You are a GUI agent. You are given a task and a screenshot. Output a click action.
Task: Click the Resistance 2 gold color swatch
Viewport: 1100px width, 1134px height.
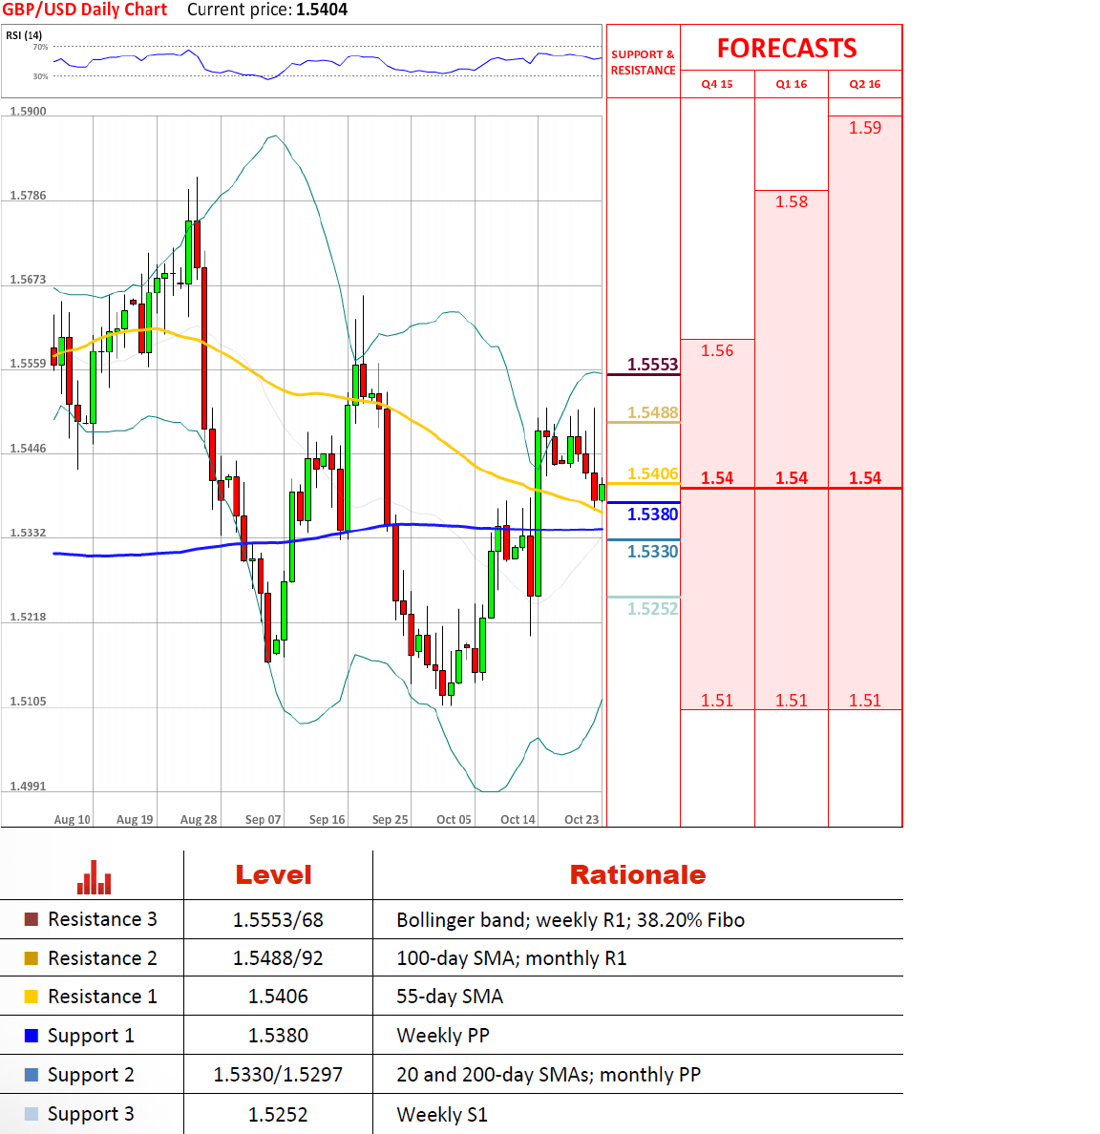coord(32,958)
